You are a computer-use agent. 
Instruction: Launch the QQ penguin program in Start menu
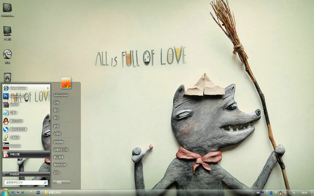point(26,121)
